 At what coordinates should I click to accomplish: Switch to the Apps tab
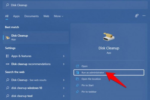click(x=16, y=16)
